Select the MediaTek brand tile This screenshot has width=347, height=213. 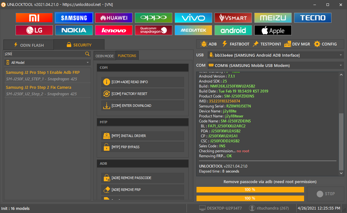[193, 30]
